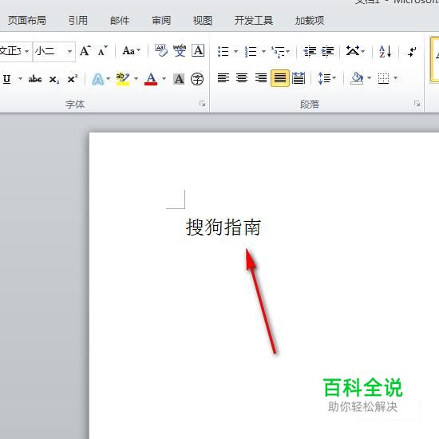Open the 邮件 tab
Viewport: 439px width, 439px height.
pyautogui.click(x=120, y=20)
